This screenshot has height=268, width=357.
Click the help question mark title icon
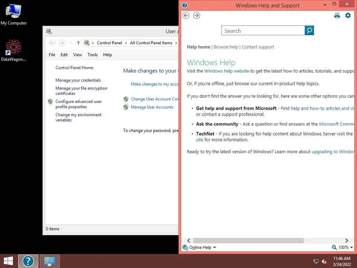[x=185, y=5]
